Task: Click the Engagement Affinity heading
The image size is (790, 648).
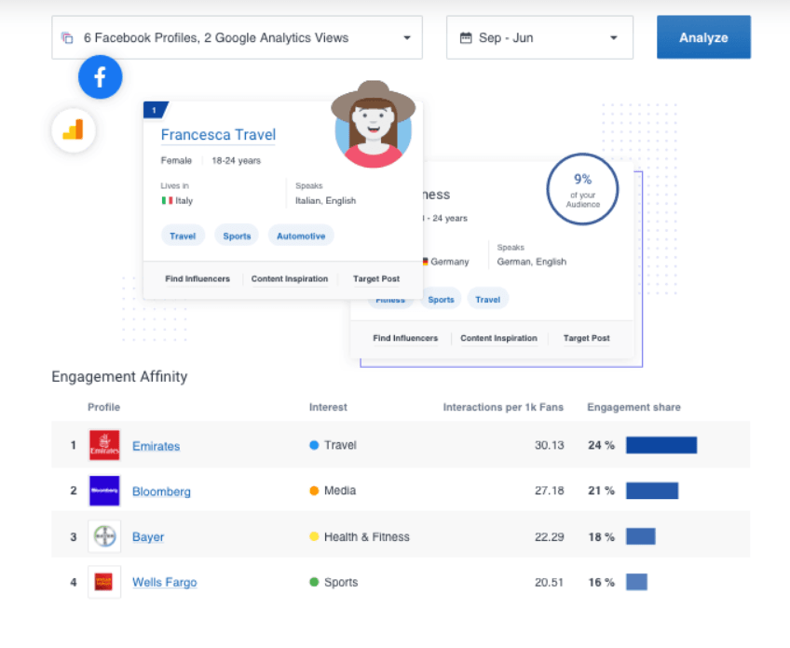Action: pos(119,377)
